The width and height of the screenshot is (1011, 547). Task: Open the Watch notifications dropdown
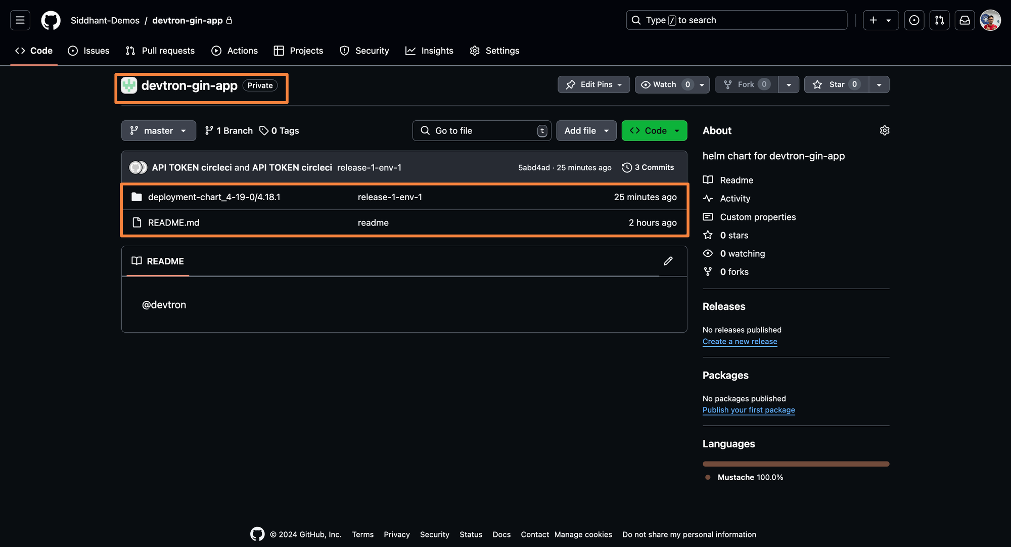[x=672, y=84]
